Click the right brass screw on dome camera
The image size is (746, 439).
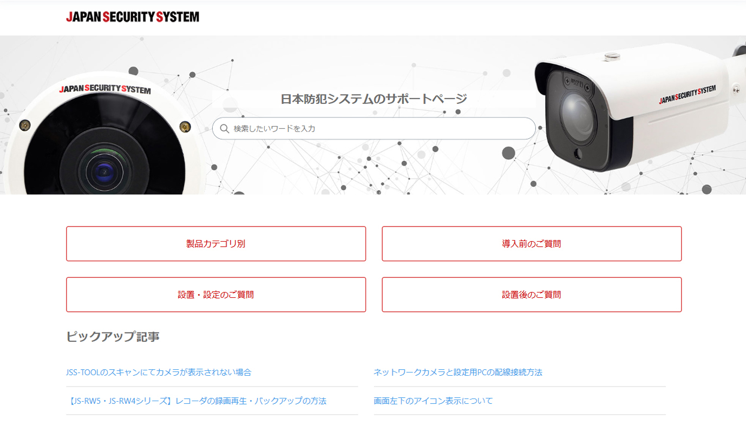[x=185, y=127]
